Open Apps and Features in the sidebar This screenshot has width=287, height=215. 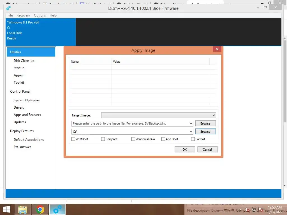point(27,115)
